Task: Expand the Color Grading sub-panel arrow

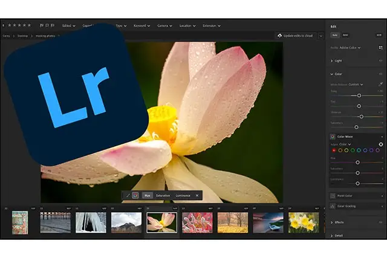Action: point(382,206)
